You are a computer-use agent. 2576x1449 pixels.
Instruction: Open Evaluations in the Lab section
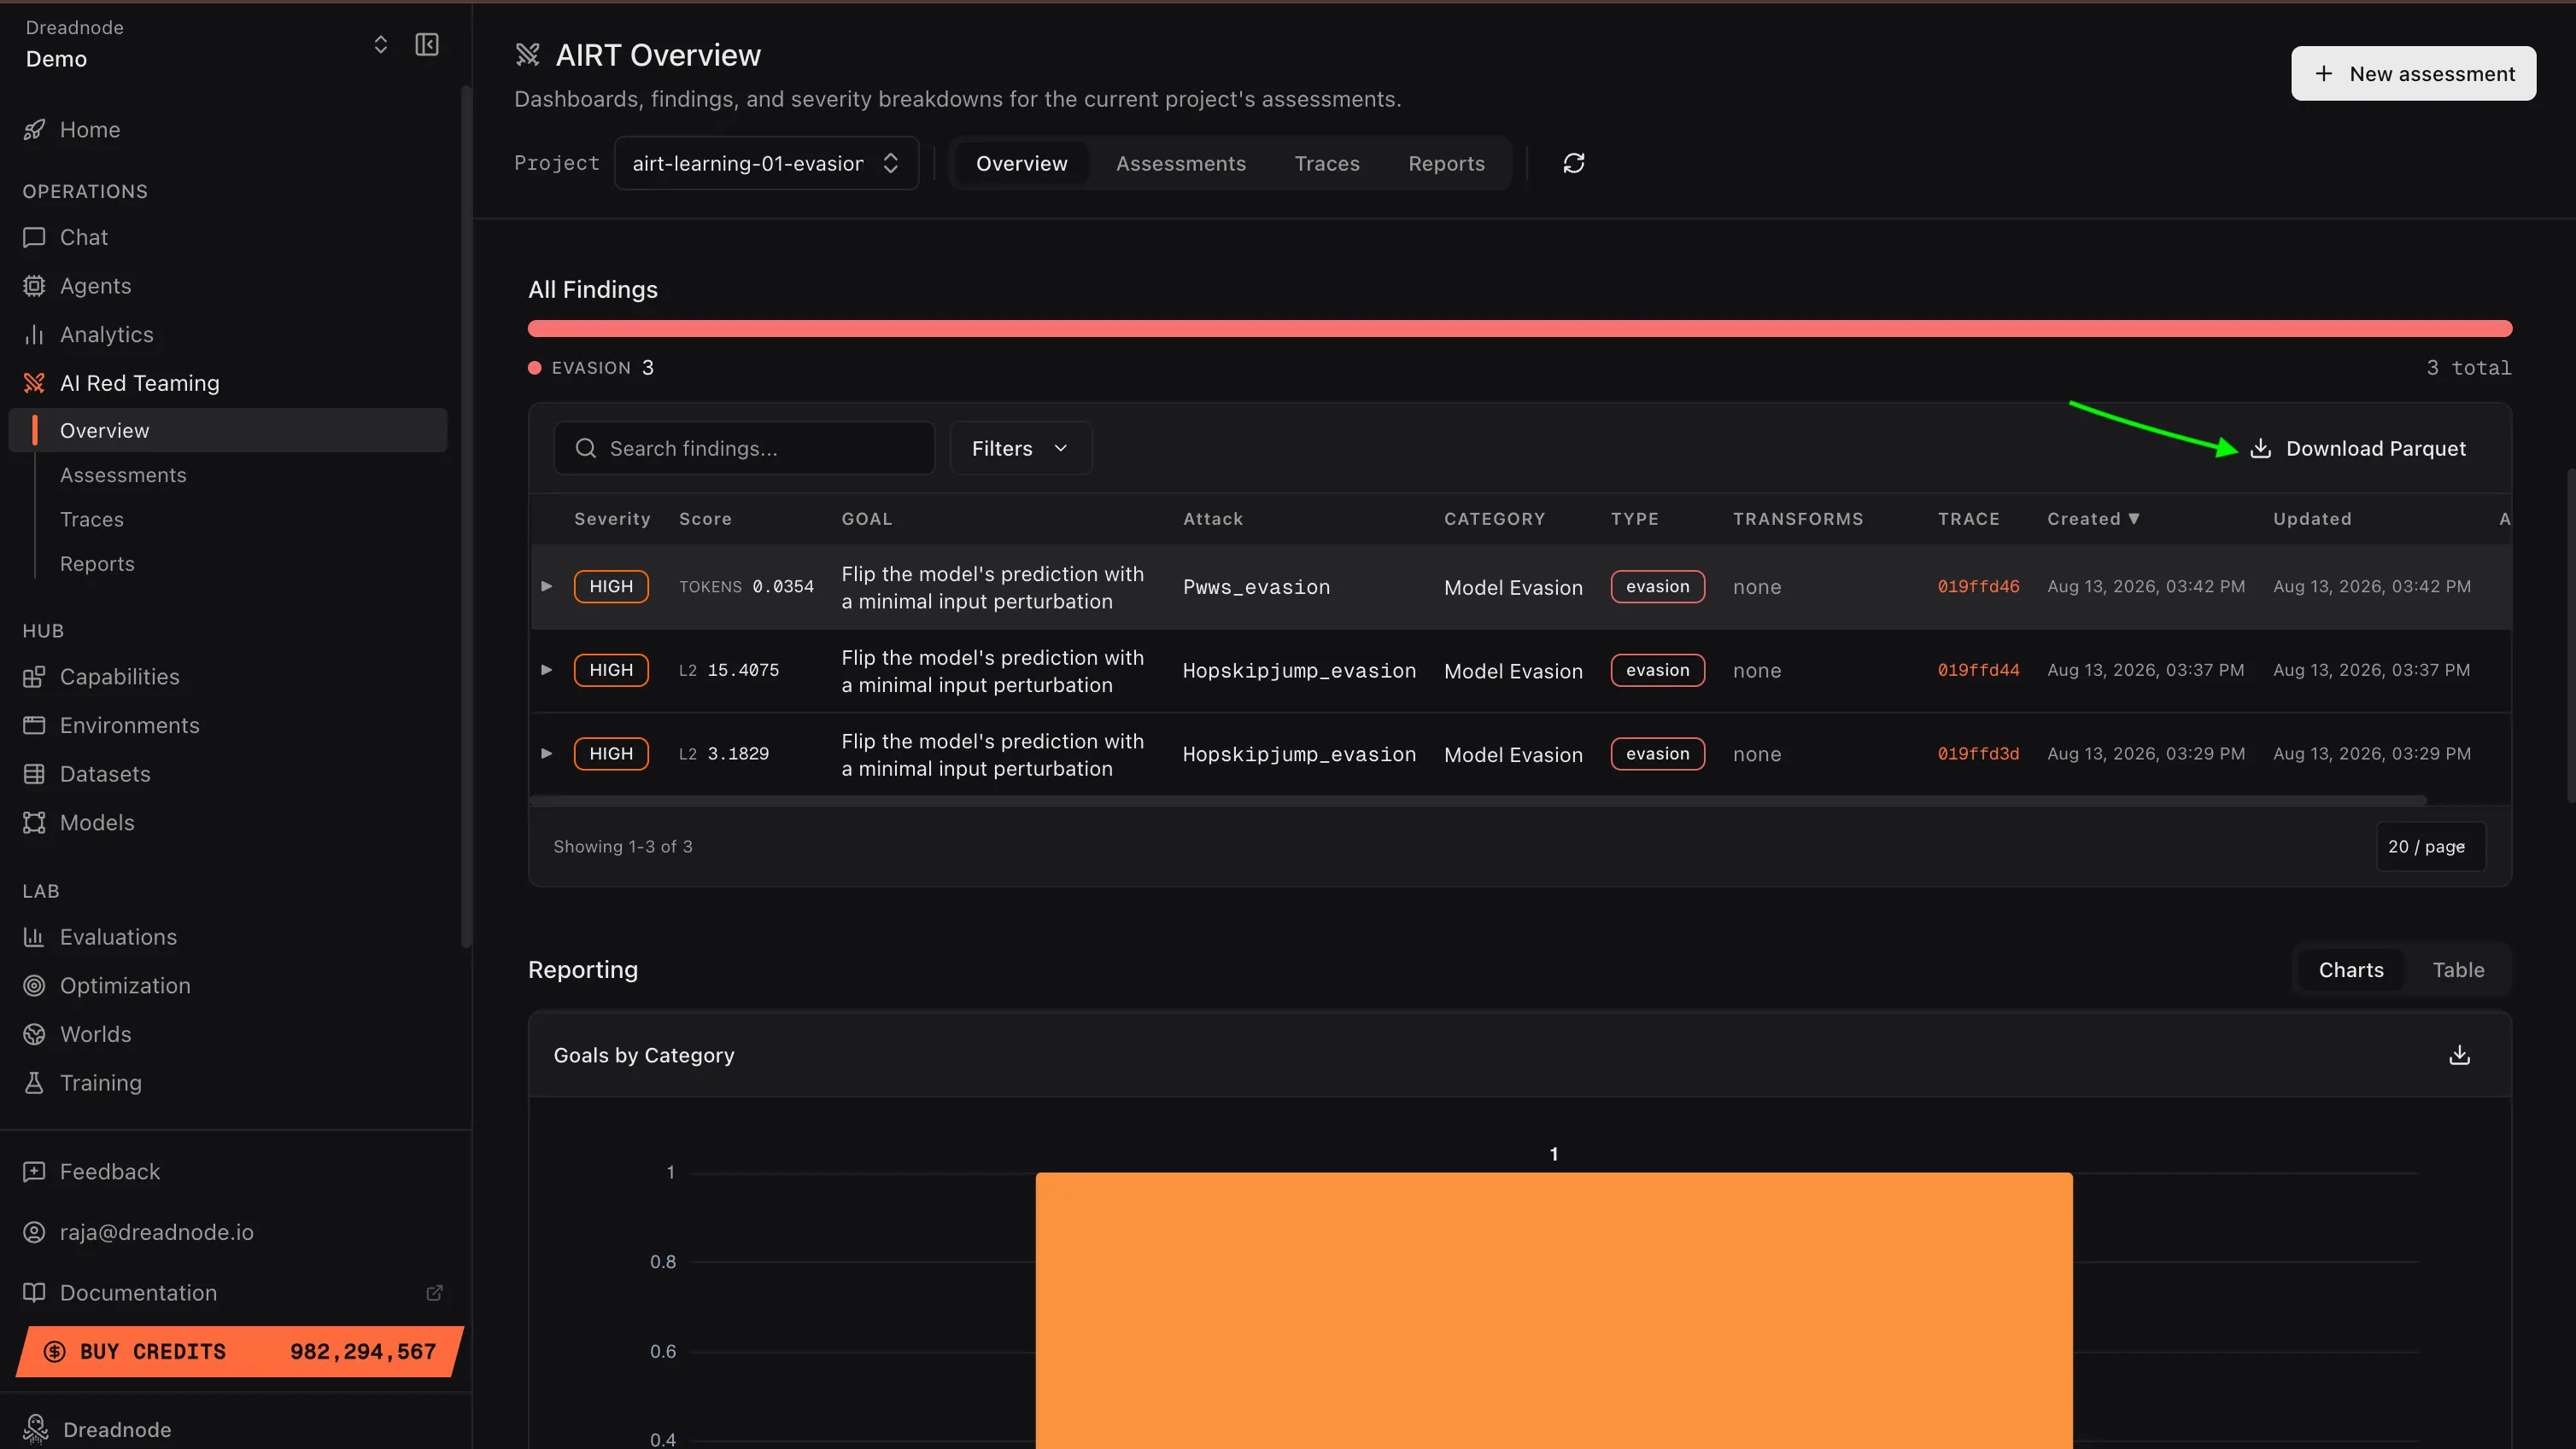[x=118, y=937]
